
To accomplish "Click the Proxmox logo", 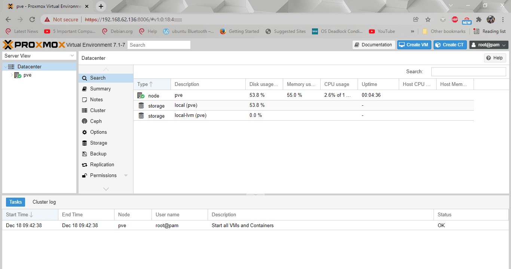I will click(34, 45).
